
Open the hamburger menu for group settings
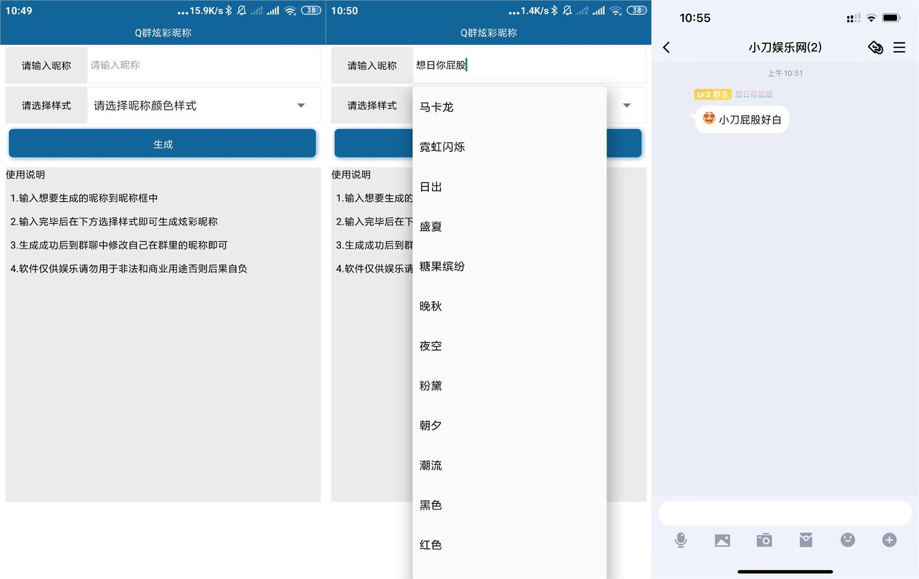899,47
